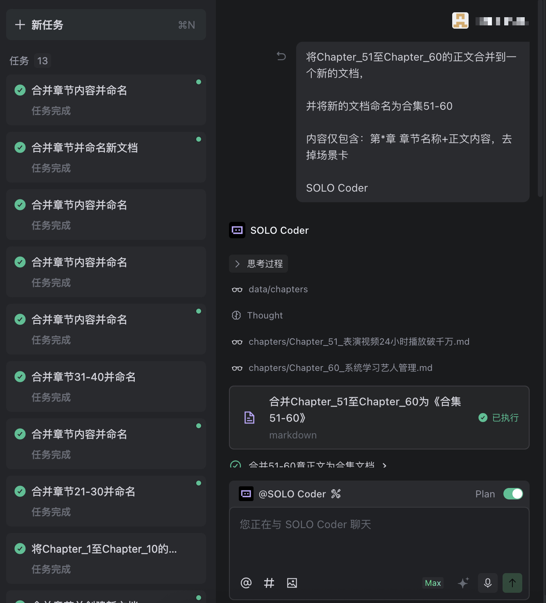Click the 新任务 new task button
The width and height of the screenshot is (546, 603).
pos(106,25)
